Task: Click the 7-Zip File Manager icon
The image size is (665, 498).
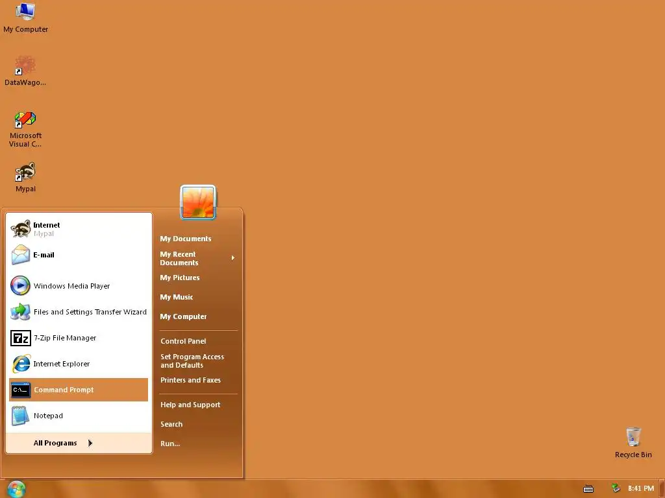Action: point(20,338)
